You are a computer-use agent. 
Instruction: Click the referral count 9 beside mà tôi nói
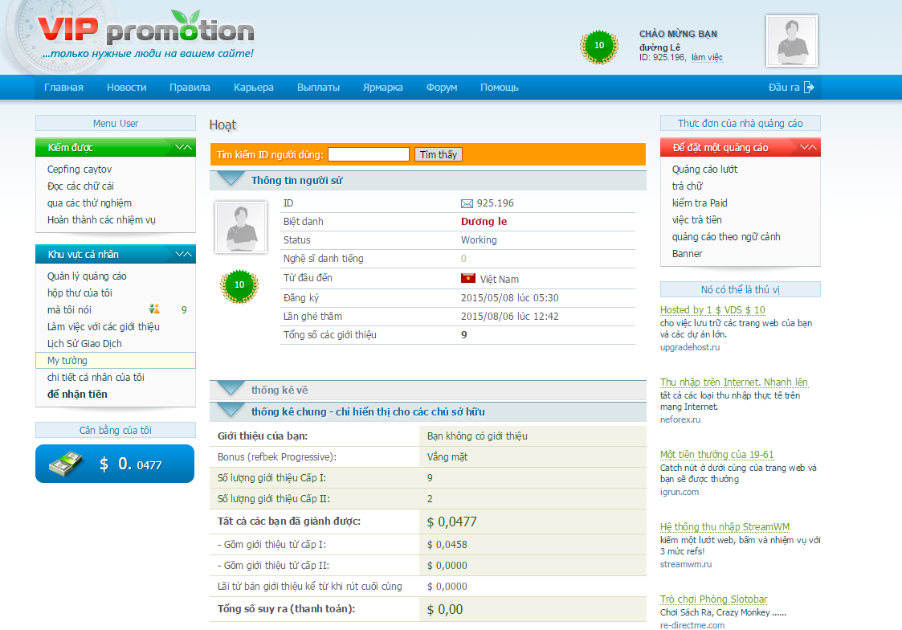tap(184, 309)
